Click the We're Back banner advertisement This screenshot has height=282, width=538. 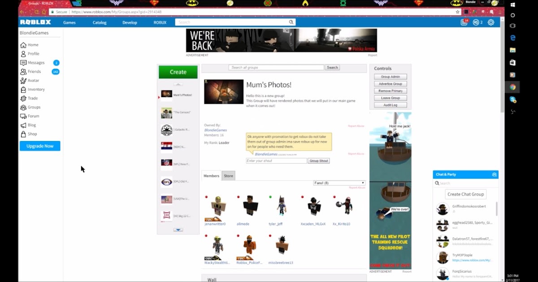coord(282,41)
